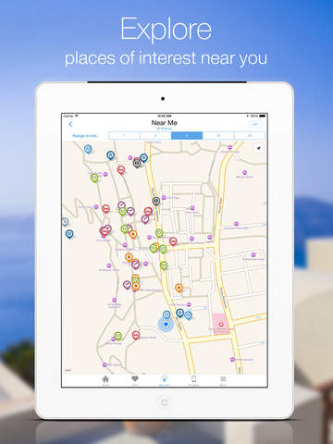Open the List button at top right
333x444 pixels.
point(254,124)
